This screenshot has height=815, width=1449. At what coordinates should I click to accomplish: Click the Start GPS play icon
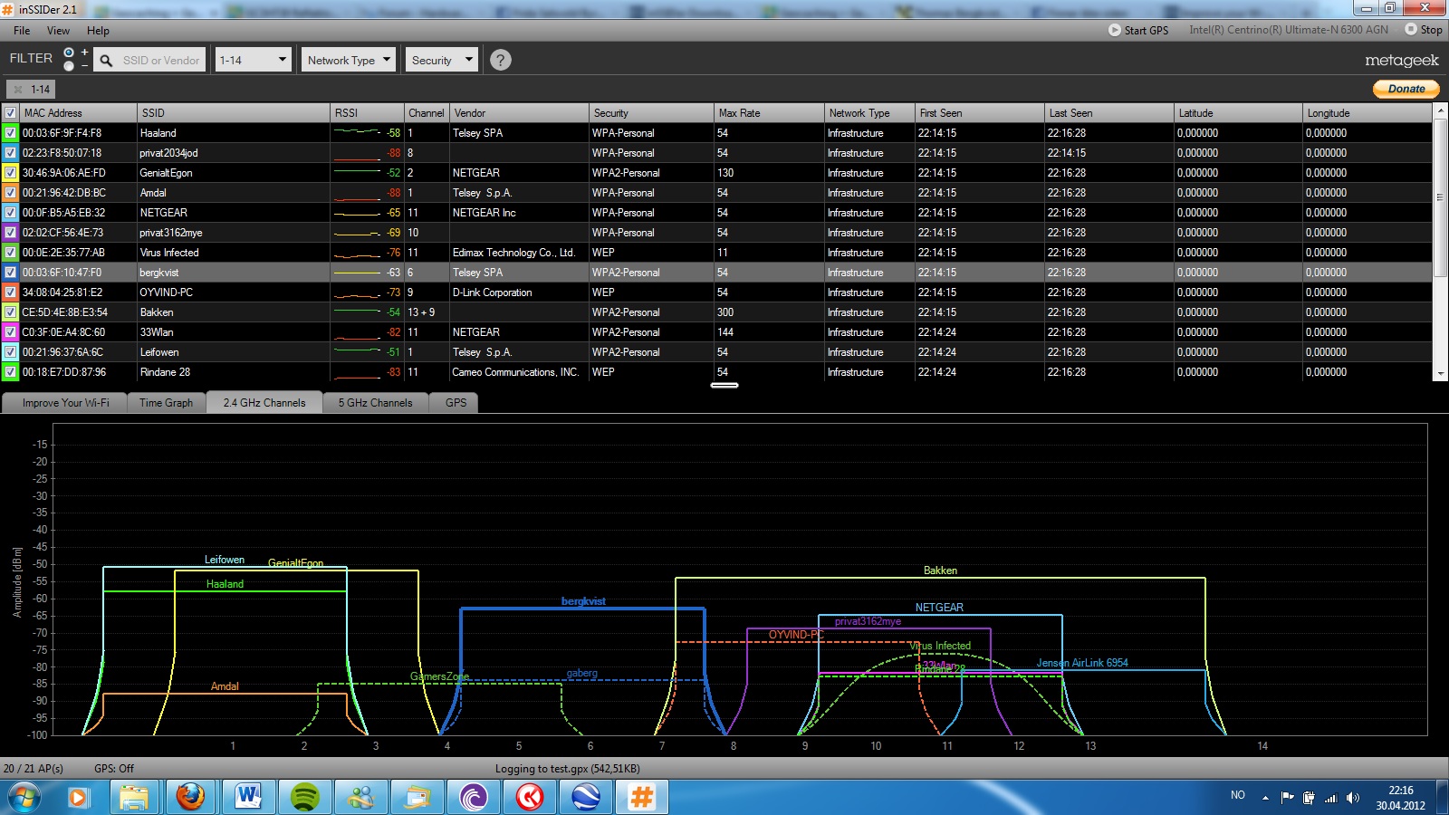coord(1115,30)
